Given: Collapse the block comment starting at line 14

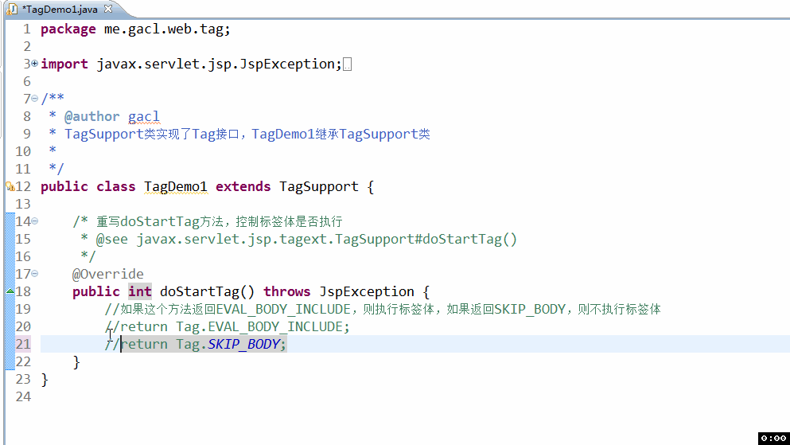Looking at the screenshot, I should tap(34, 221).
